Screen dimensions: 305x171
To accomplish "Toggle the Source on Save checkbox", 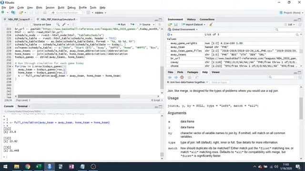I will point(31,24).
